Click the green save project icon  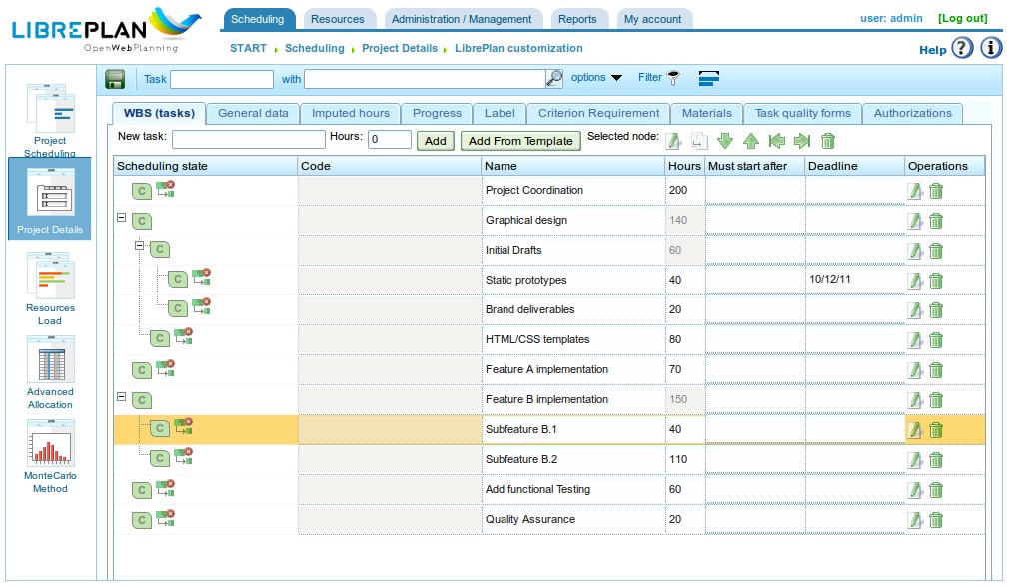click(x=115, y=79)
